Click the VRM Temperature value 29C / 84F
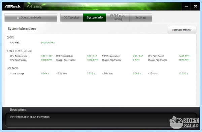 click(x=138, y=56)
